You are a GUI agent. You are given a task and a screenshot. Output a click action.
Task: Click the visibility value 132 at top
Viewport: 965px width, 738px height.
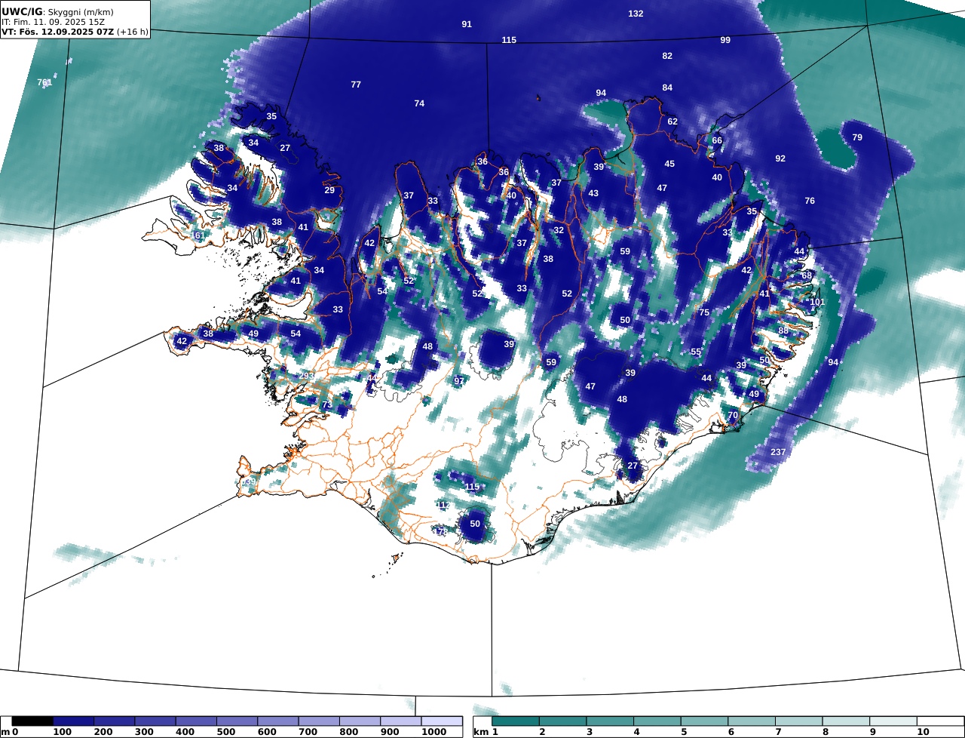click(x=636, y=14)
